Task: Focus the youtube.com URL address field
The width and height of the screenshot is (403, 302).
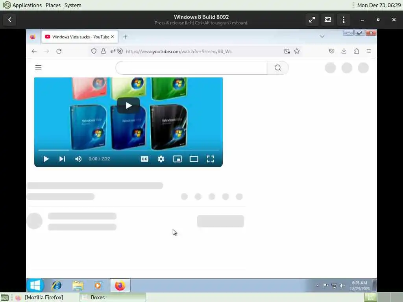Action: (x=179, y=52)
